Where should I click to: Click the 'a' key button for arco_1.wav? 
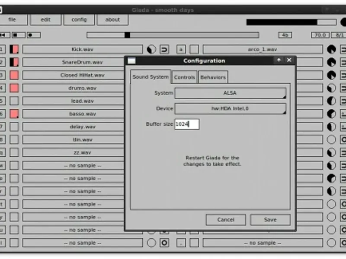(181, 49)
